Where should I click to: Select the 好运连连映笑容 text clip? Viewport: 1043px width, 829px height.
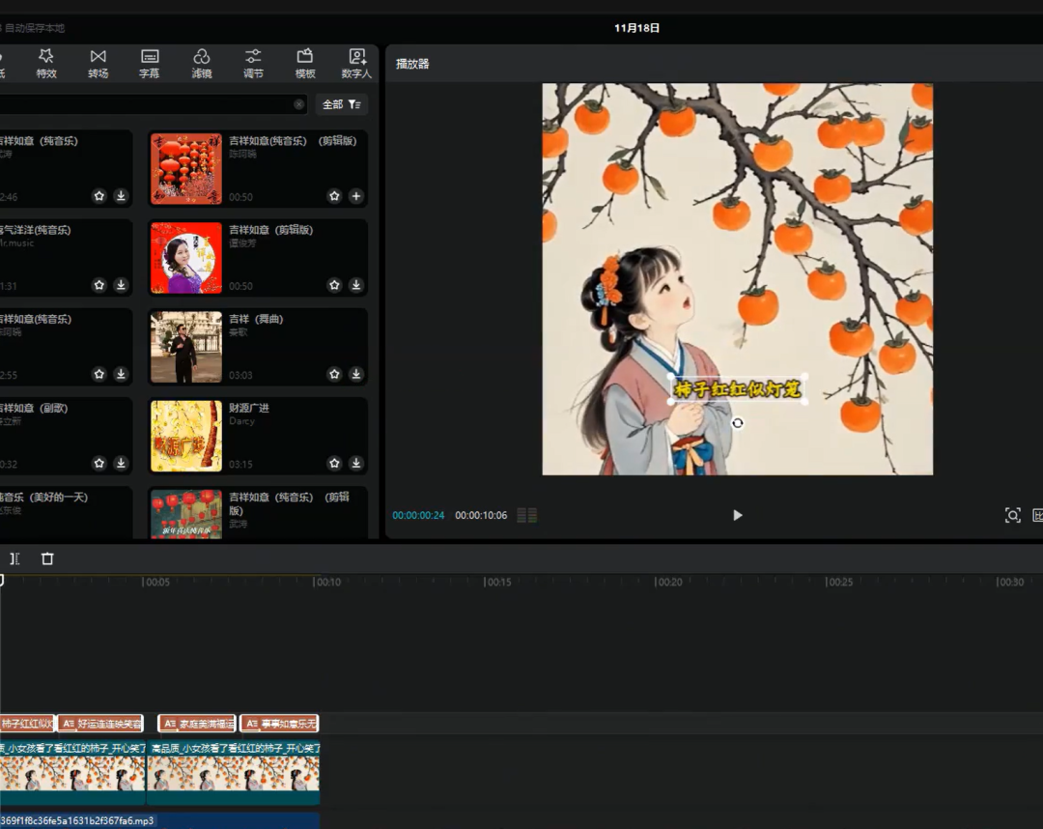point(100,724)
